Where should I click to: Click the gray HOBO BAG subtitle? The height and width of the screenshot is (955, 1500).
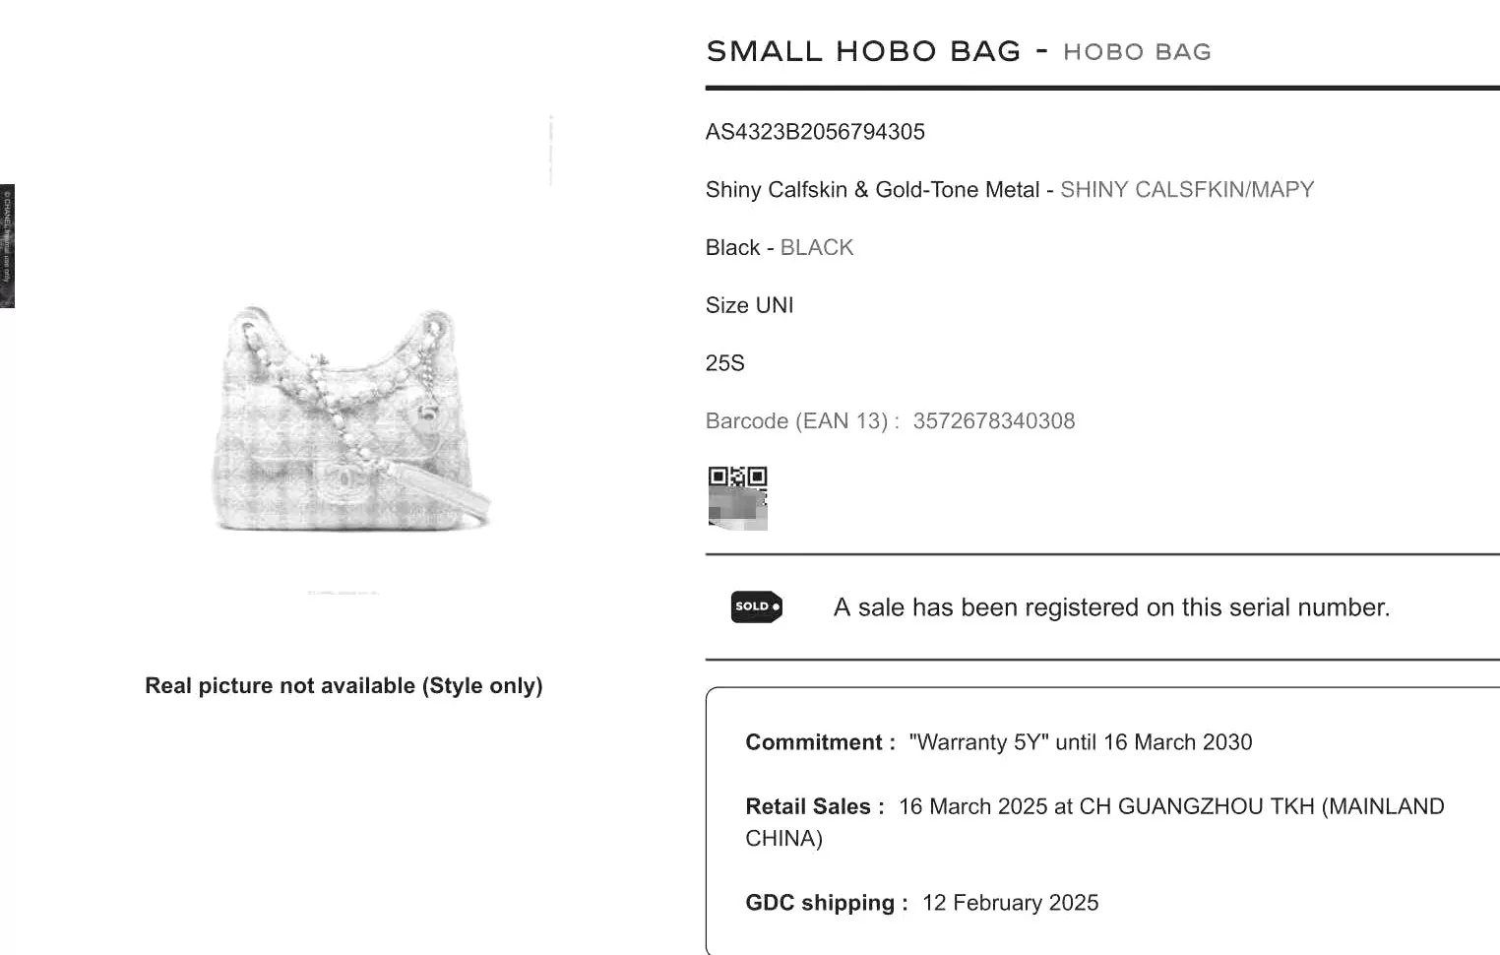[x=1137, y=52]
